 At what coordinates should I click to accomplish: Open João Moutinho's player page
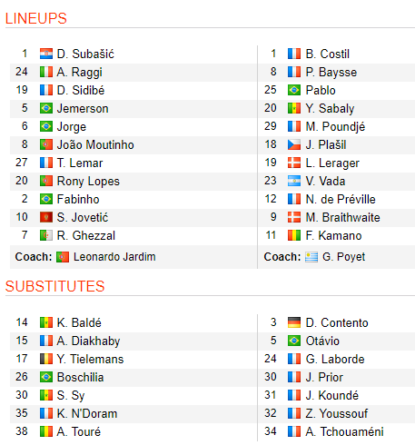(x=95, y=144)
